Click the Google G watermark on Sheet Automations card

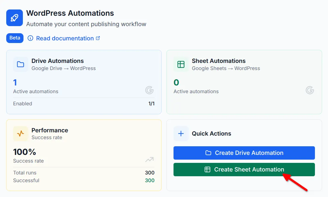310,90
